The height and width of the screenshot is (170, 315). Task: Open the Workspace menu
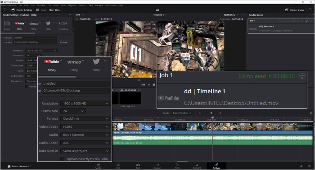[111, 5]
